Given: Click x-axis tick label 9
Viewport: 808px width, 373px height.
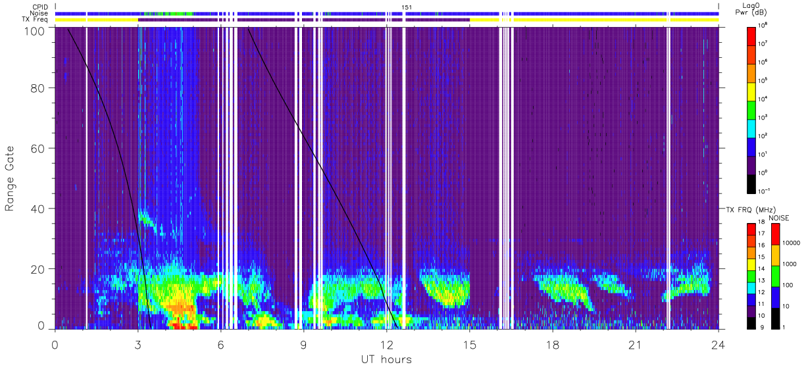Looking at the screenshot, I should coord(303,345).
